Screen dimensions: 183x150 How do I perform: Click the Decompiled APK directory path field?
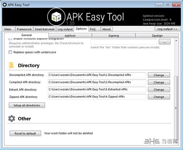pyautogui.click(x=97, y=75)
